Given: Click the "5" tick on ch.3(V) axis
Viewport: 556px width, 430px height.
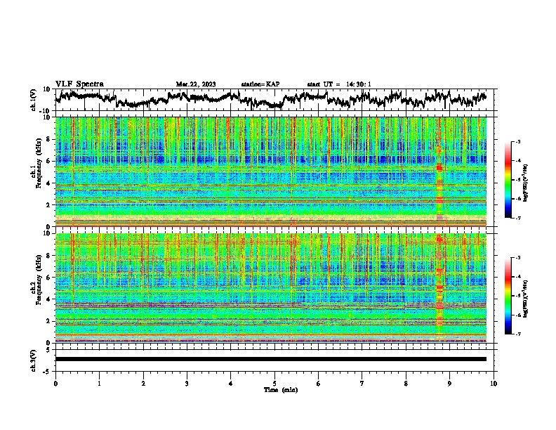Looking at the screenshot, I should pyautogui.click(x=48, y=350).
